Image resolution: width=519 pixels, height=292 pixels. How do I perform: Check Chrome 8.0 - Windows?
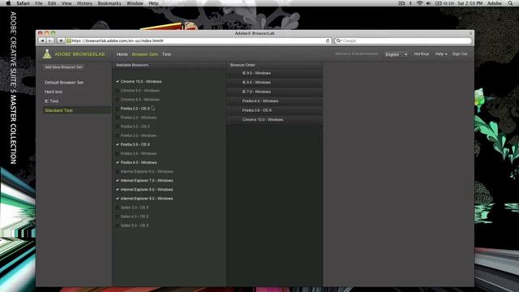pos(118,90)
